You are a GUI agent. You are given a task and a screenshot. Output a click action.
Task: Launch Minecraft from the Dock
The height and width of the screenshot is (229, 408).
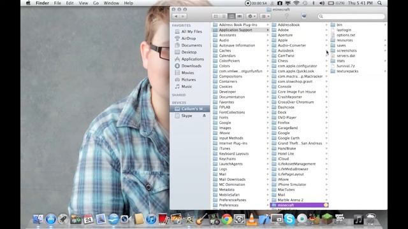327,219
